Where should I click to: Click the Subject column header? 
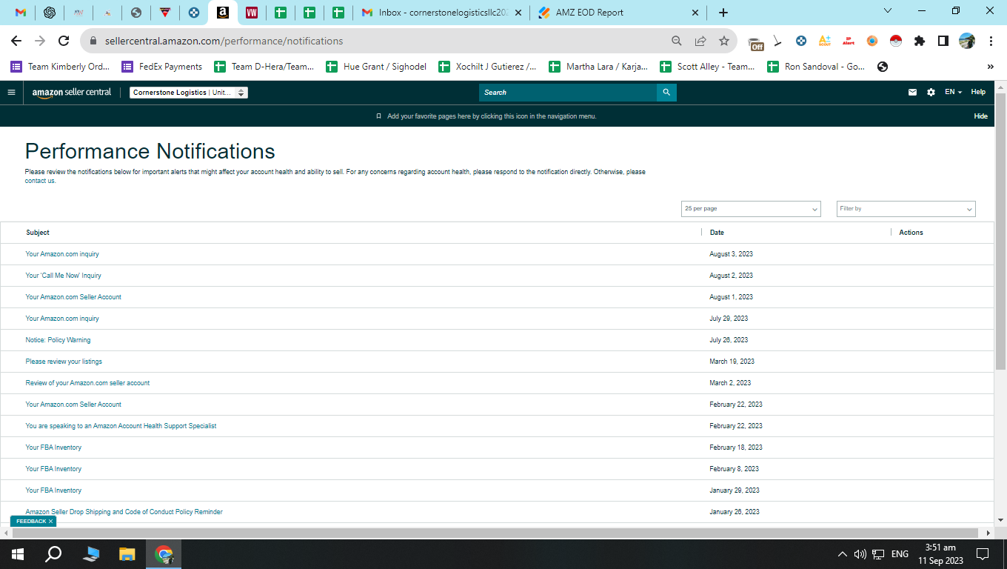click(38, 233)
